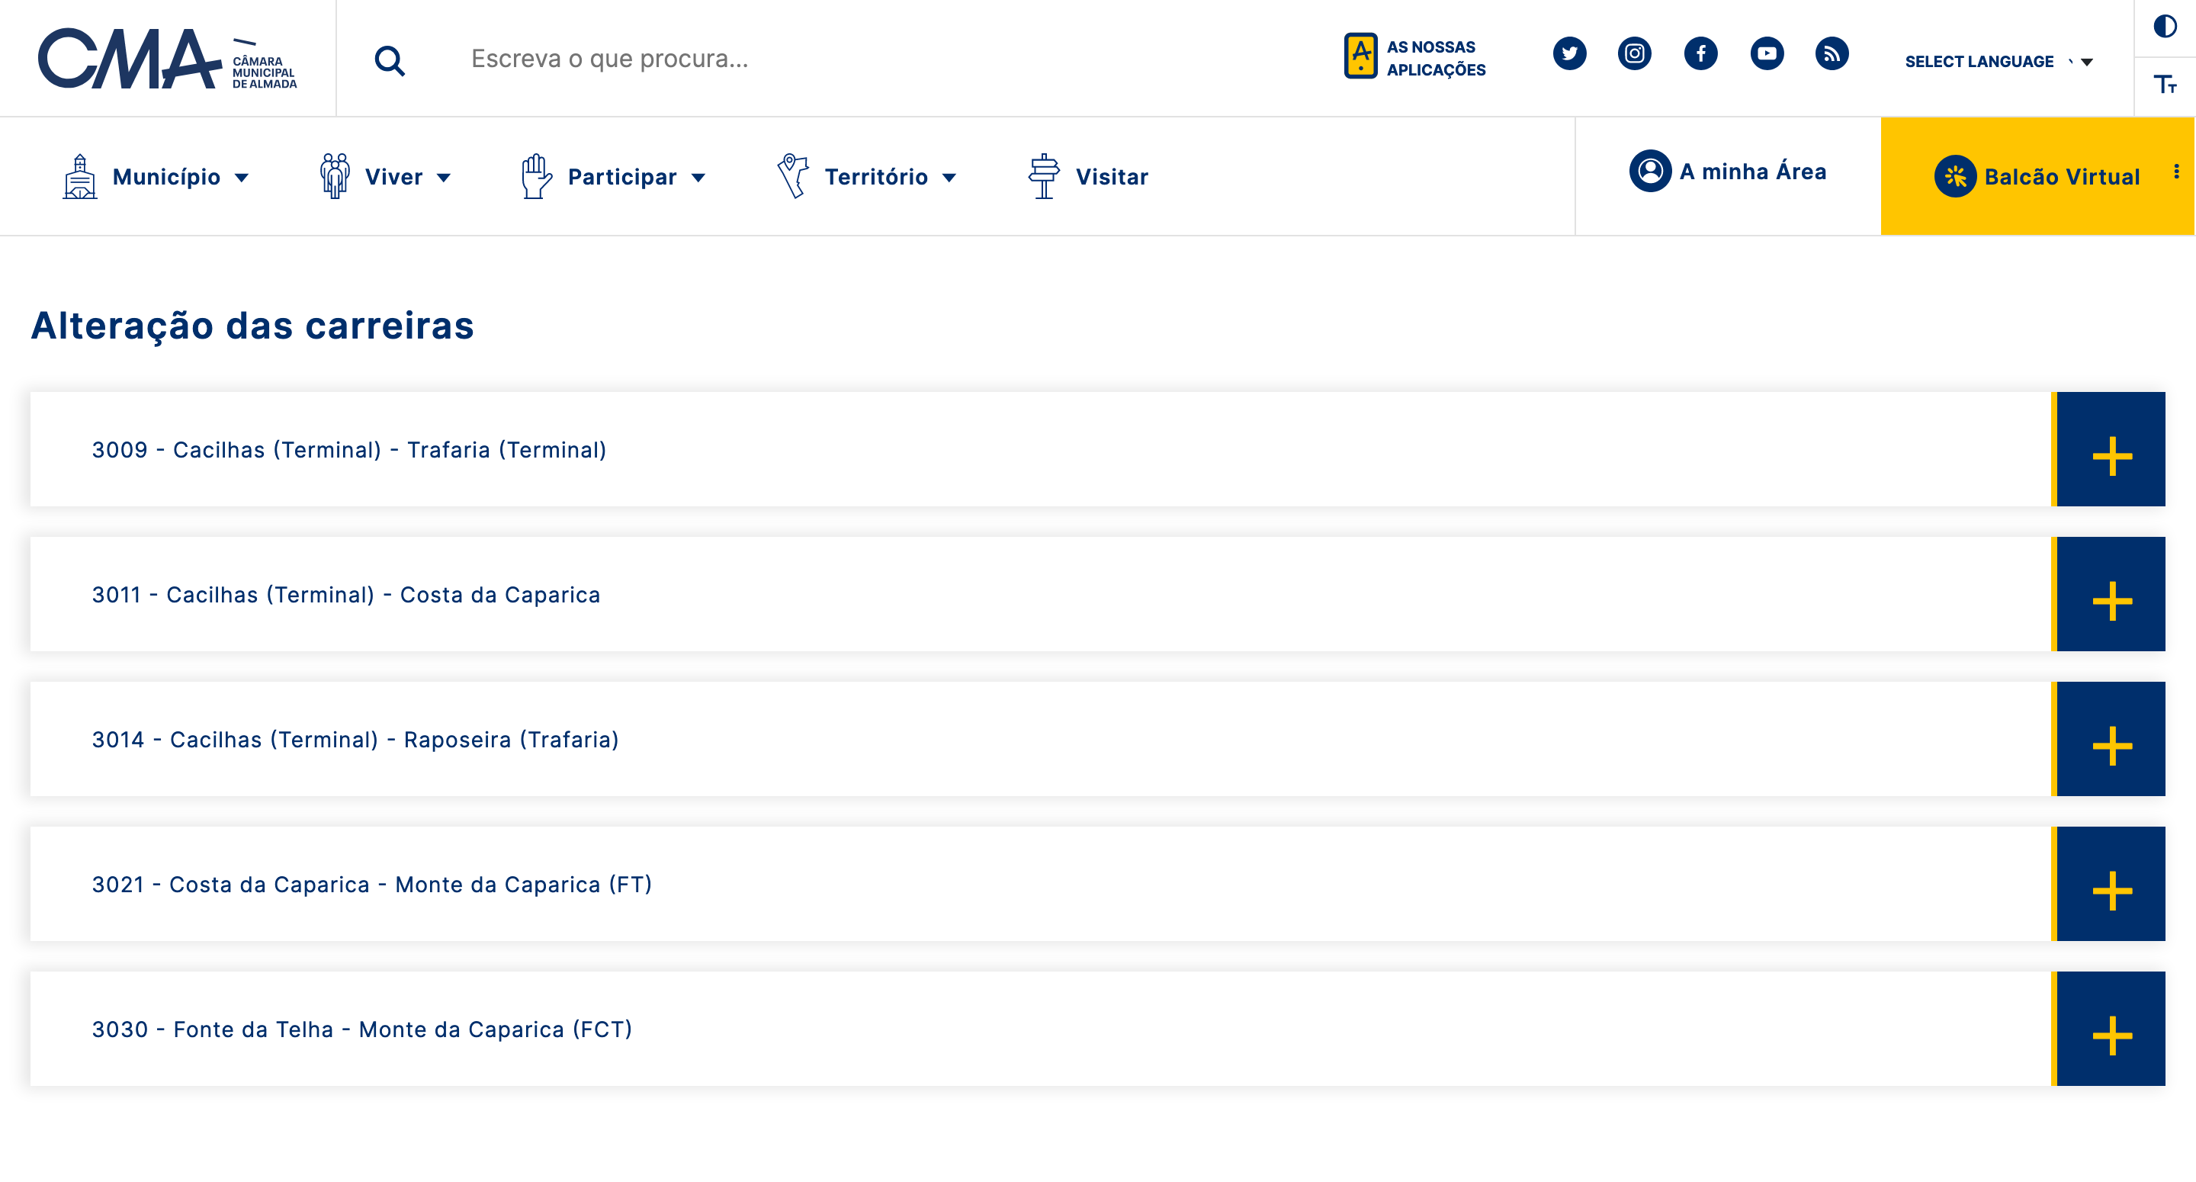Open the RSS feed icon
This screenshot has width=2196, height=1182.
(x=1831, y=53)
